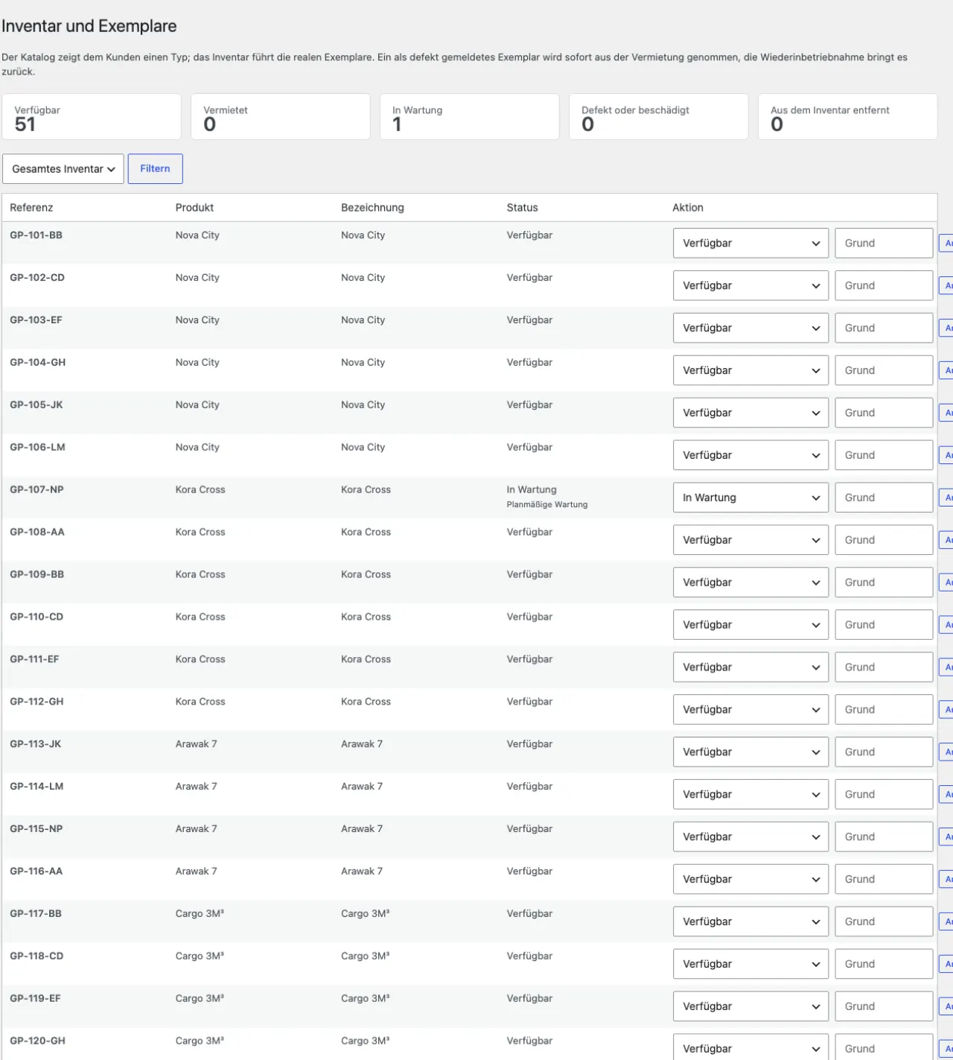Click Arawak 7 product in GP-113-JK row

197,745
